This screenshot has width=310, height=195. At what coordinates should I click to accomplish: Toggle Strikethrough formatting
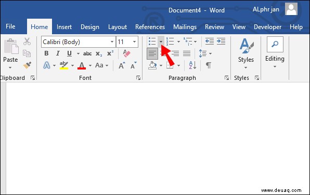pyautogui.click(x=87, y=53)
